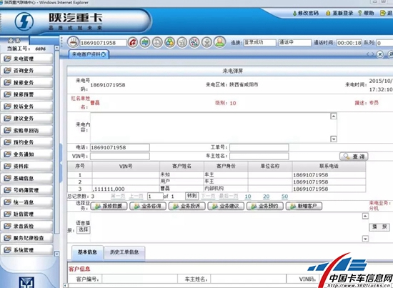Open 短信管理 sidebar item
This screenshot has height=288, width=393.
(27, 214)
